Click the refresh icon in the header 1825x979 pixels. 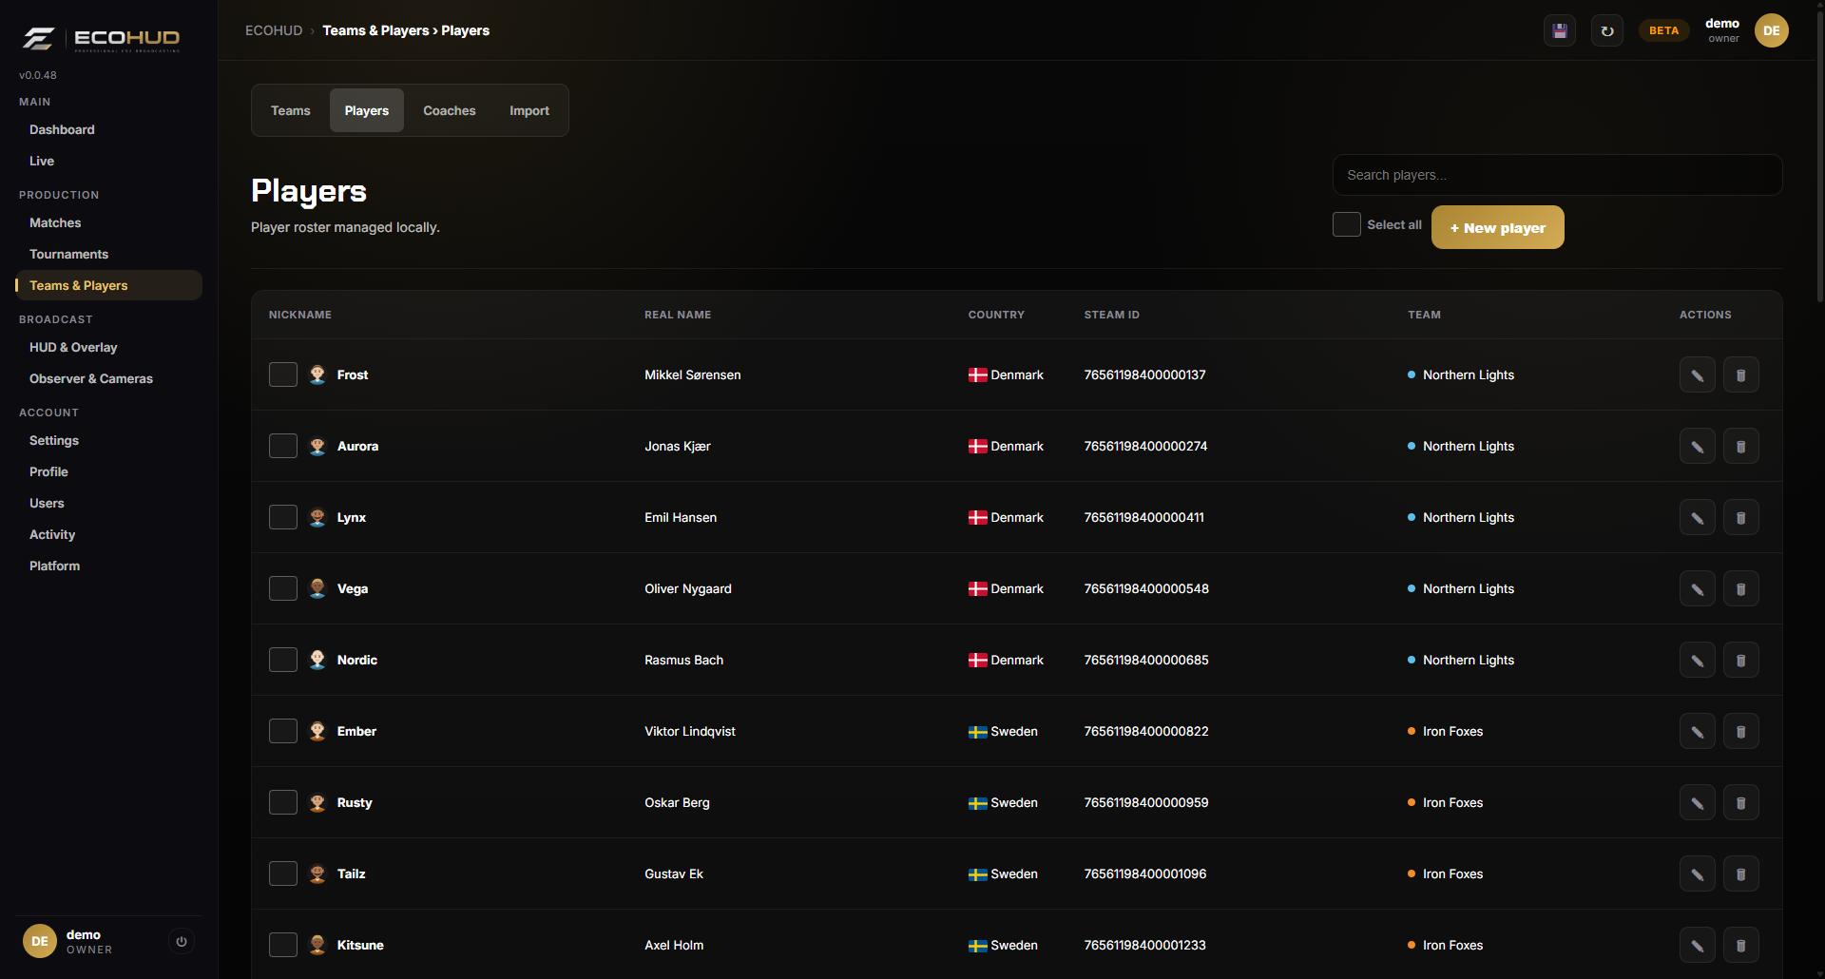pos(1607,30)
